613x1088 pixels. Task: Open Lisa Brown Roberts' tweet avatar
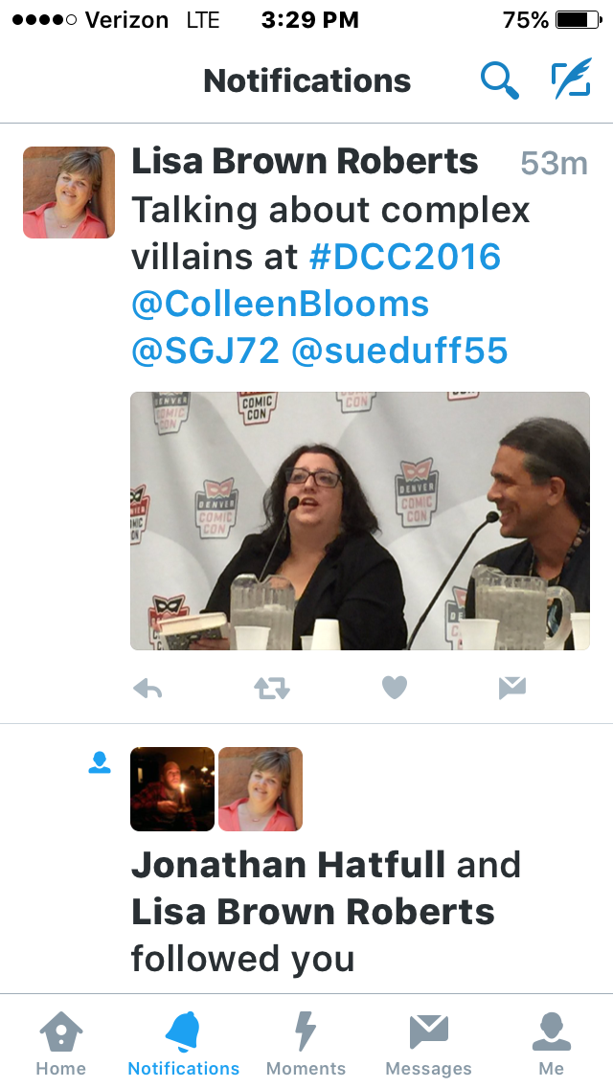[x=69, y=193]
